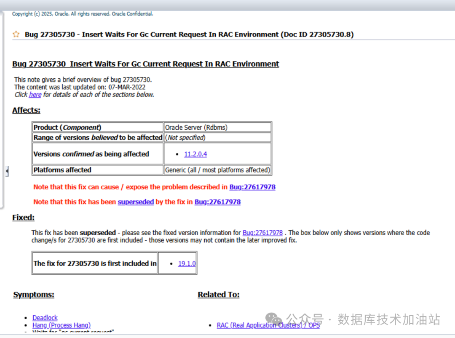The height and width of the screenshot is (338, 455).
Task: Open the 11.2.0.4 confirmed version link
Action: tap(195, 154)
